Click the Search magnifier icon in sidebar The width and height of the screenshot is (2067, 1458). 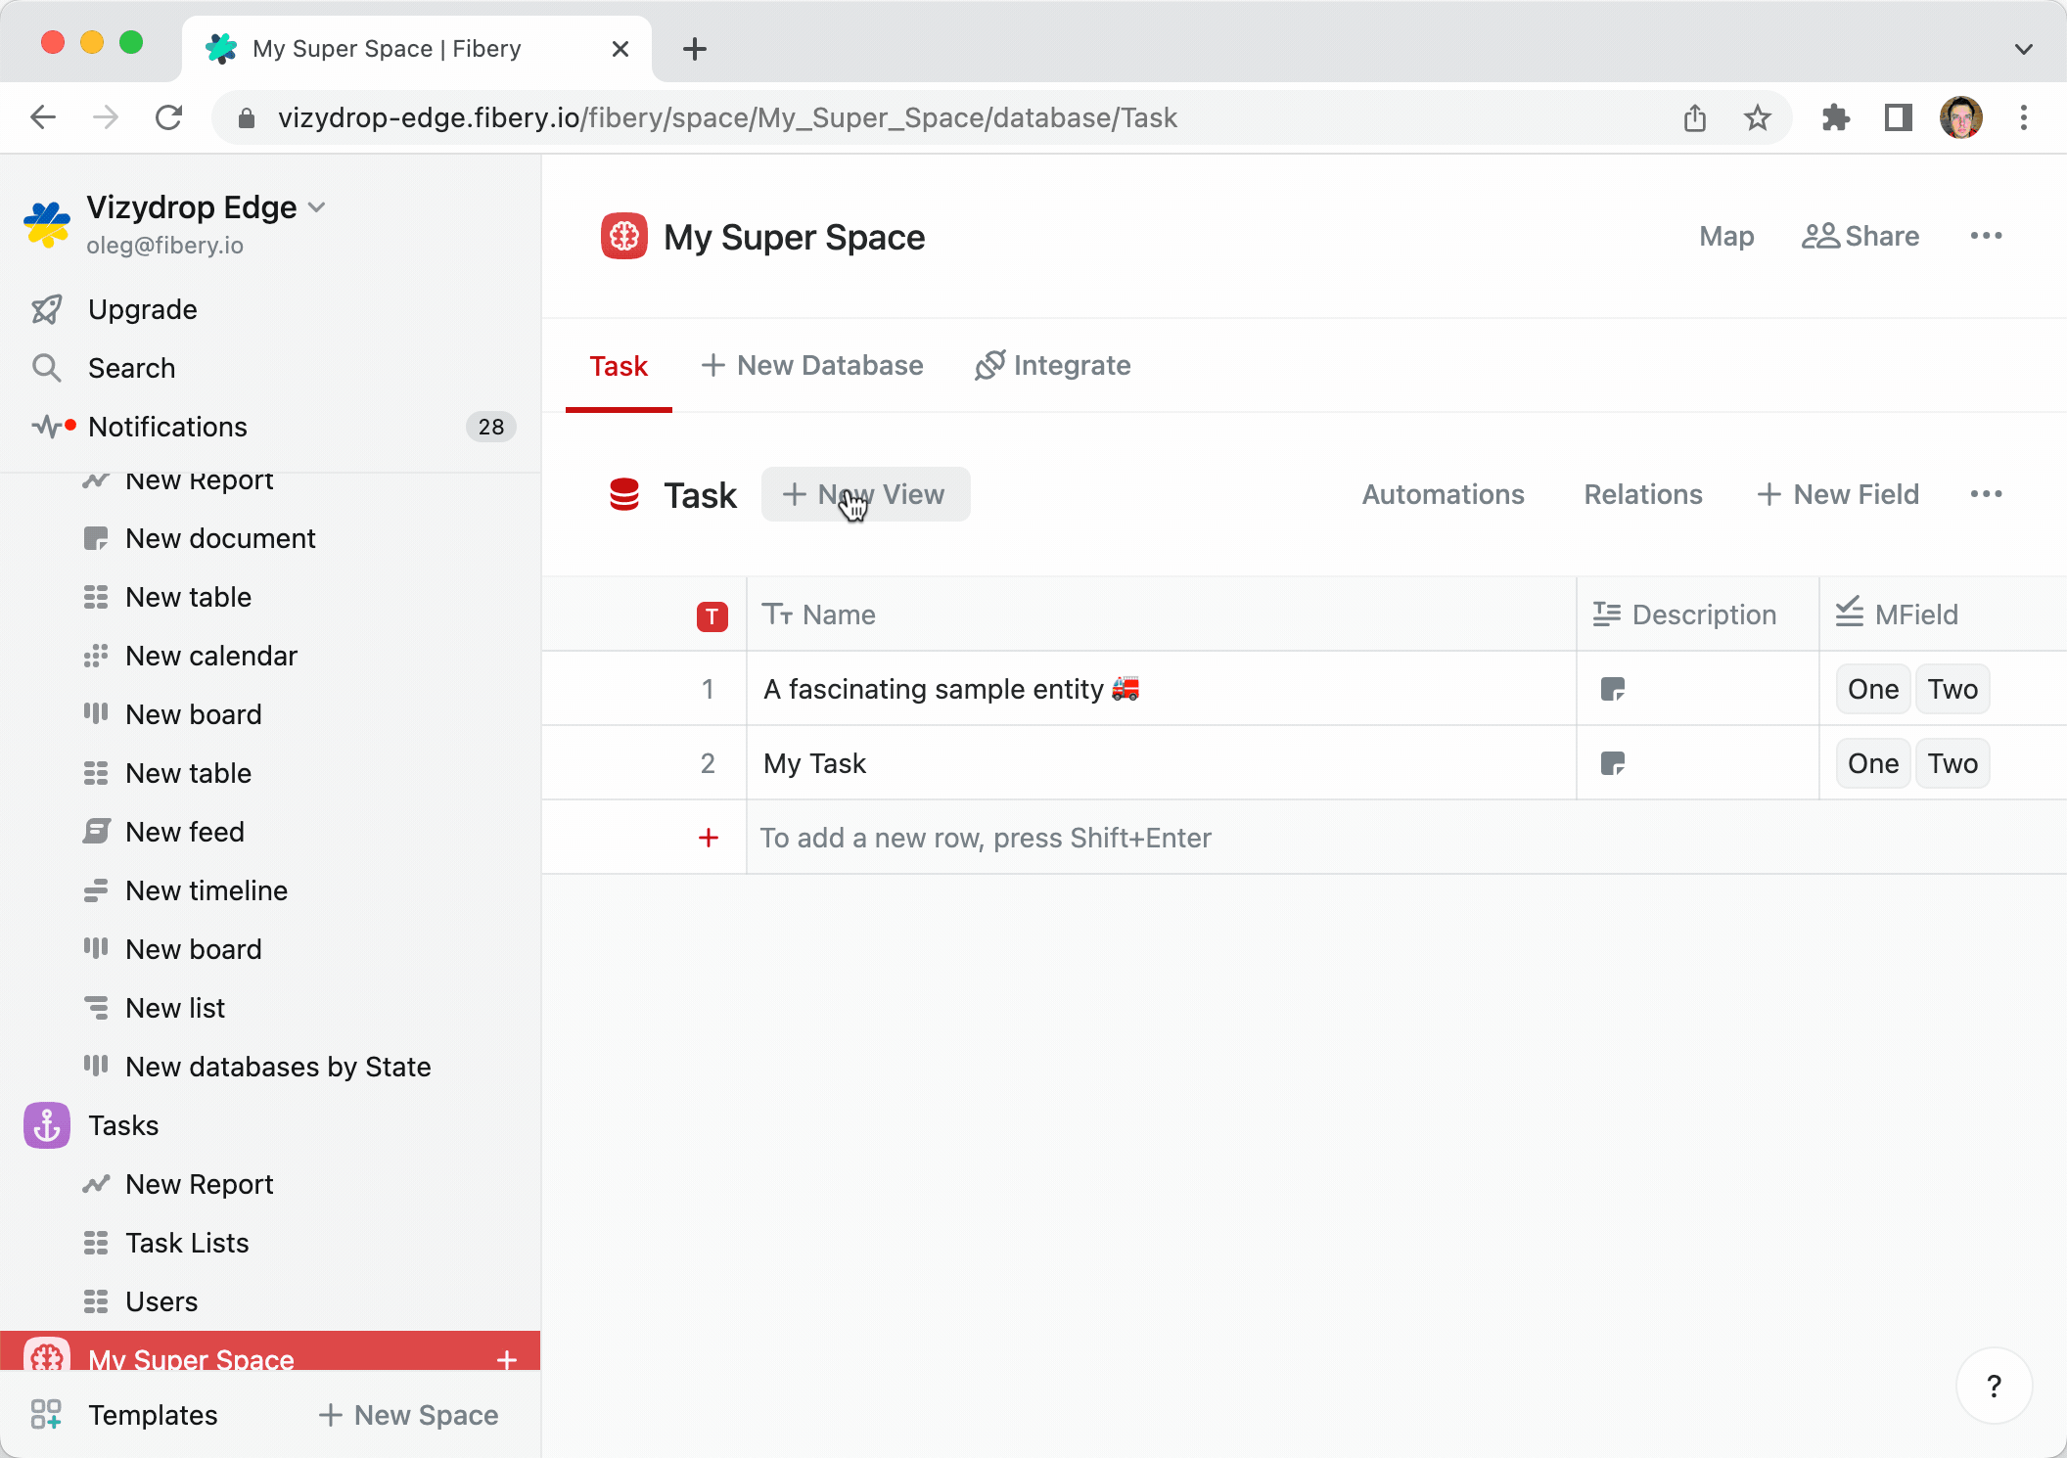46,368
